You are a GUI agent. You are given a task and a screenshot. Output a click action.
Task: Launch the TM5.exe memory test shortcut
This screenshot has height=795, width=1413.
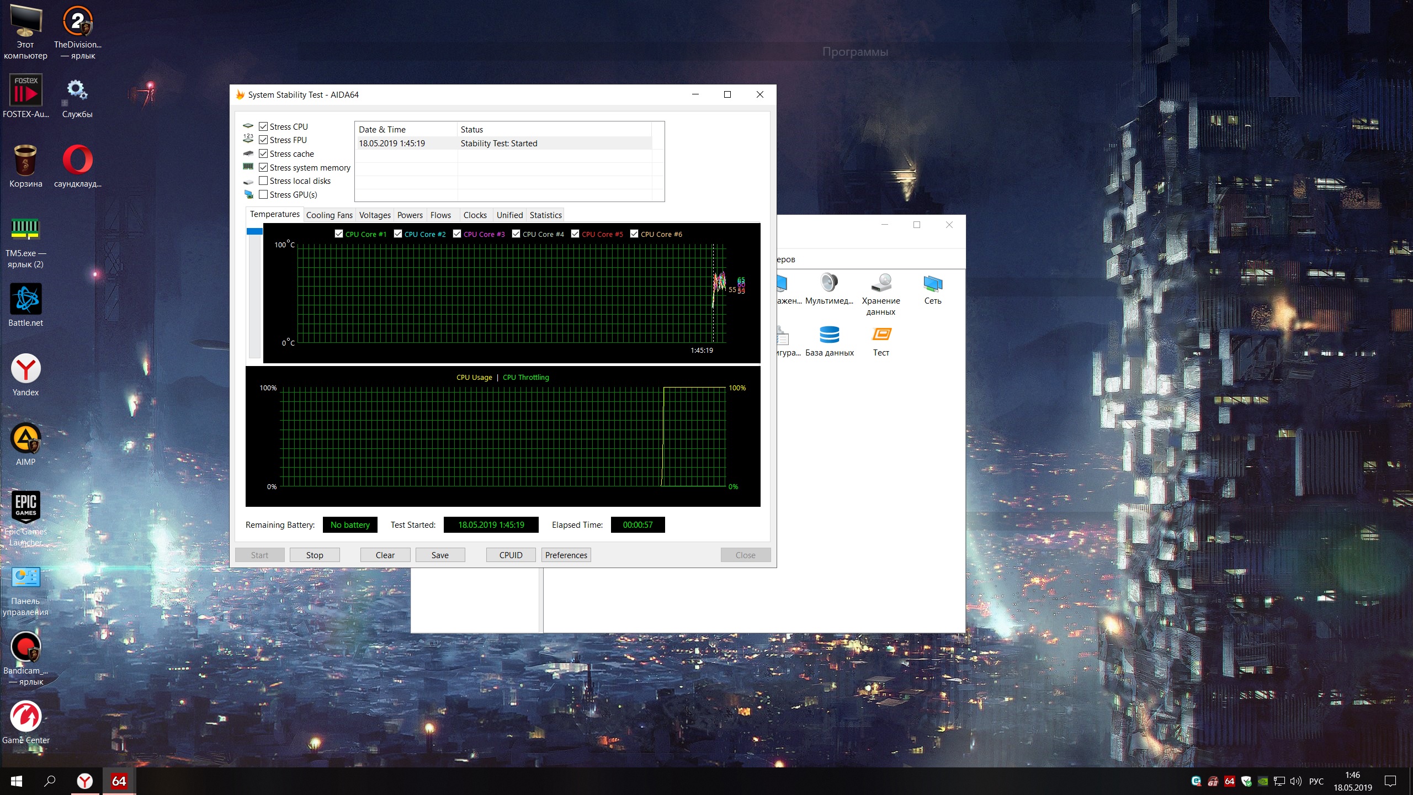25,230
